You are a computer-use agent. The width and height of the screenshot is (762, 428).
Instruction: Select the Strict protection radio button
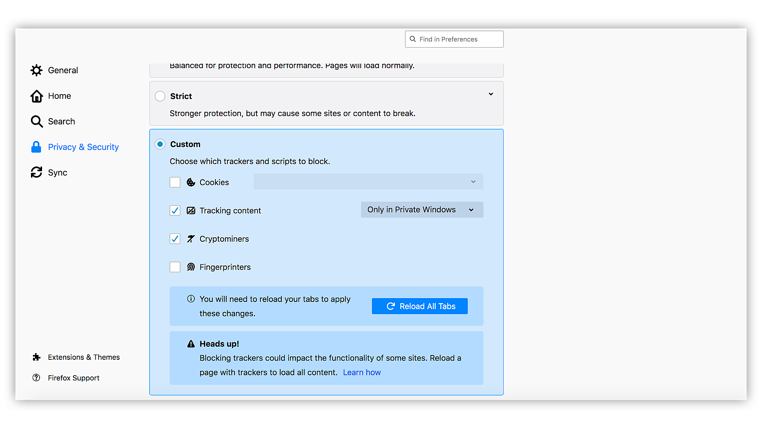tap(160, 96)
